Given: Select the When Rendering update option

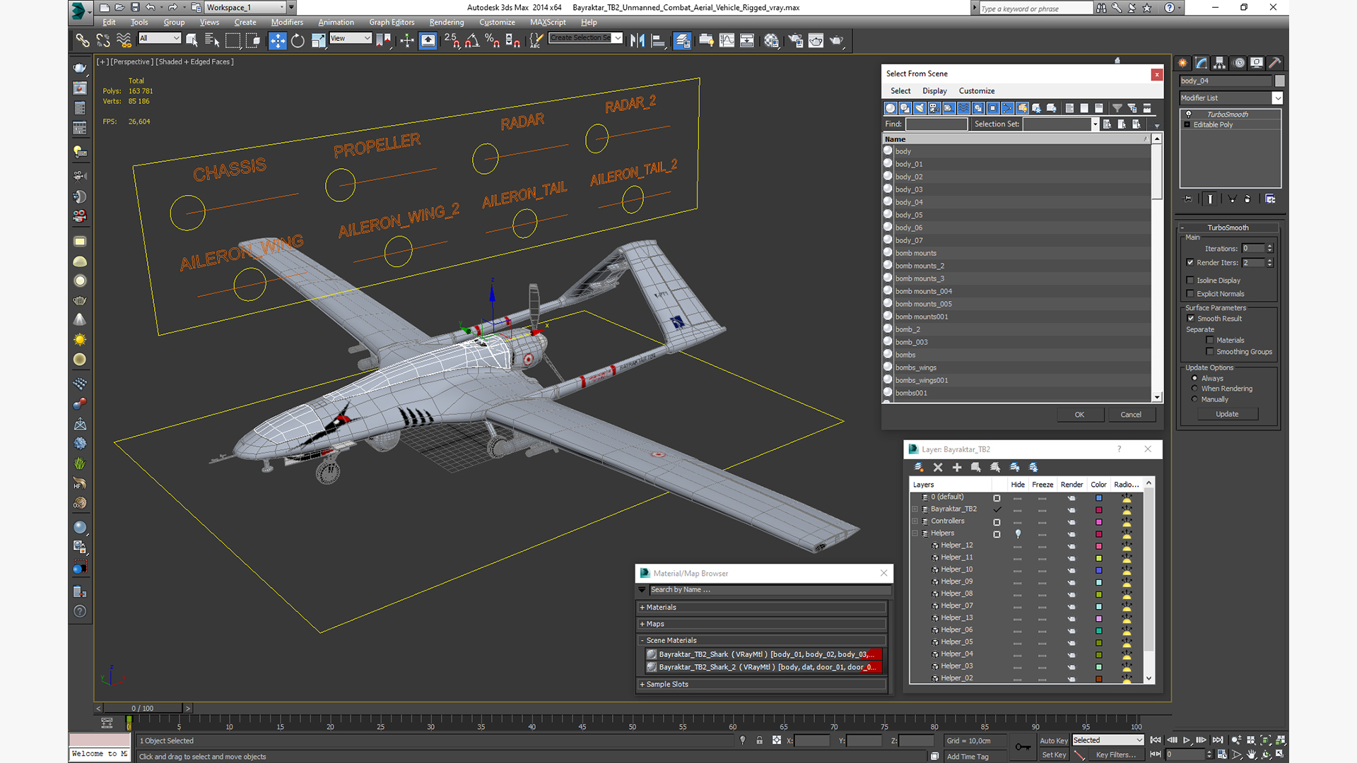Looking at the screenshot, I should (x=1194, y=389).
